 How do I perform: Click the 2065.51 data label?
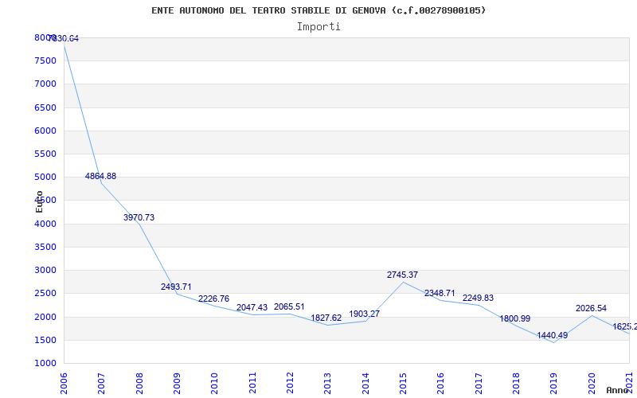tap(289, 306)
